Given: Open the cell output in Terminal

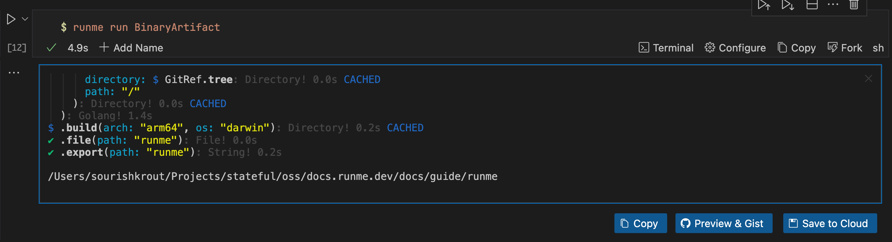Looking at the screenshot, I should (x=665, y=48).
